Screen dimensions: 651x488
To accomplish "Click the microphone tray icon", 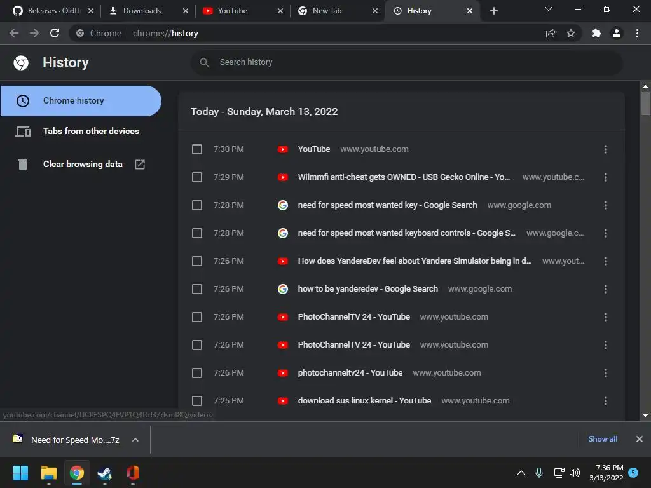I will pyautogui.click(x=539, y=472).
